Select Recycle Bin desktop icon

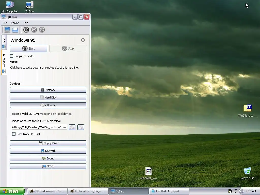pyautogui.click(x=247, y=173)
